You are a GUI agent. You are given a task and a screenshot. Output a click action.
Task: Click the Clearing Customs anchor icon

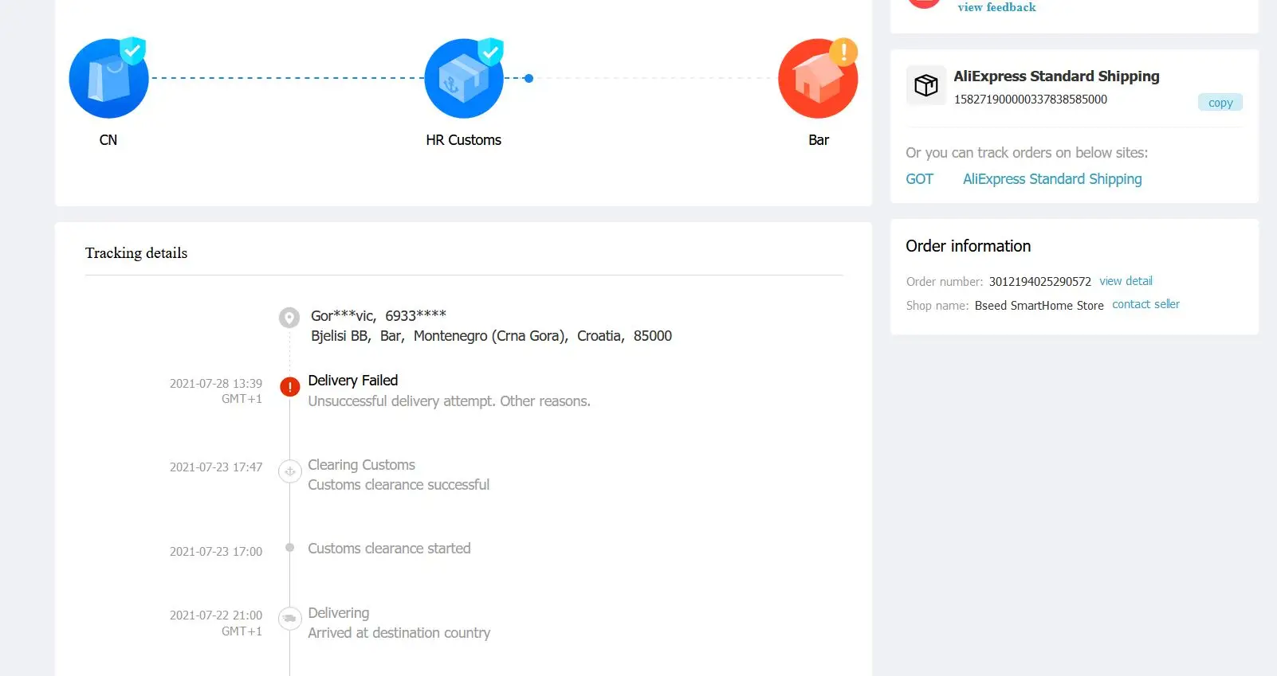(289, 471)
